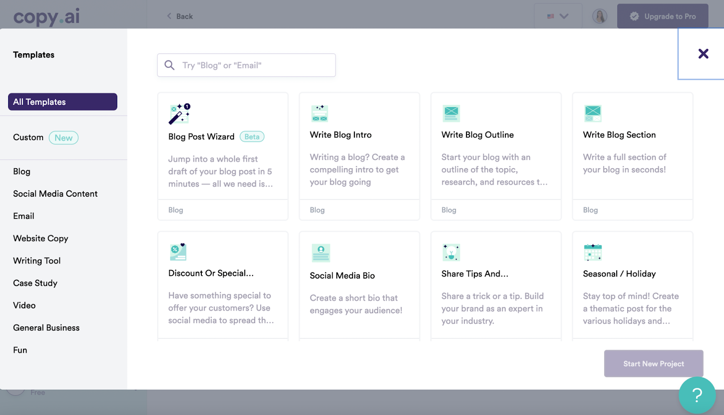Click Start New Project button

click(x=653, y=363)
